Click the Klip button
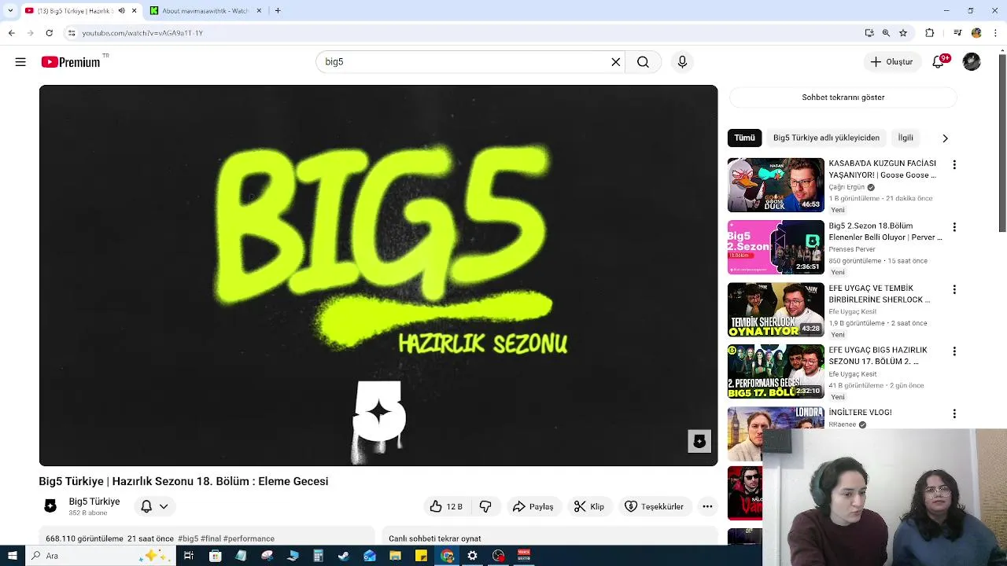Screen dimensions: 1007x566 [588, 506]
